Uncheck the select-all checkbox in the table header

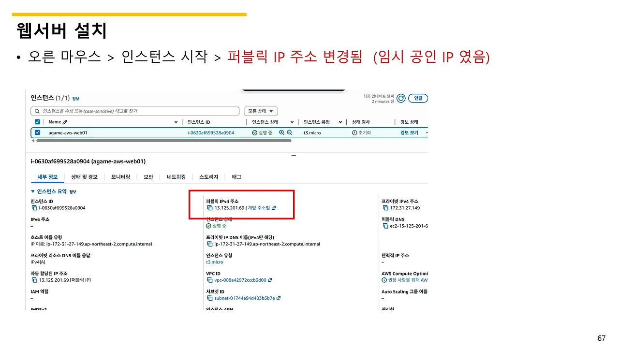coord(37,122)
